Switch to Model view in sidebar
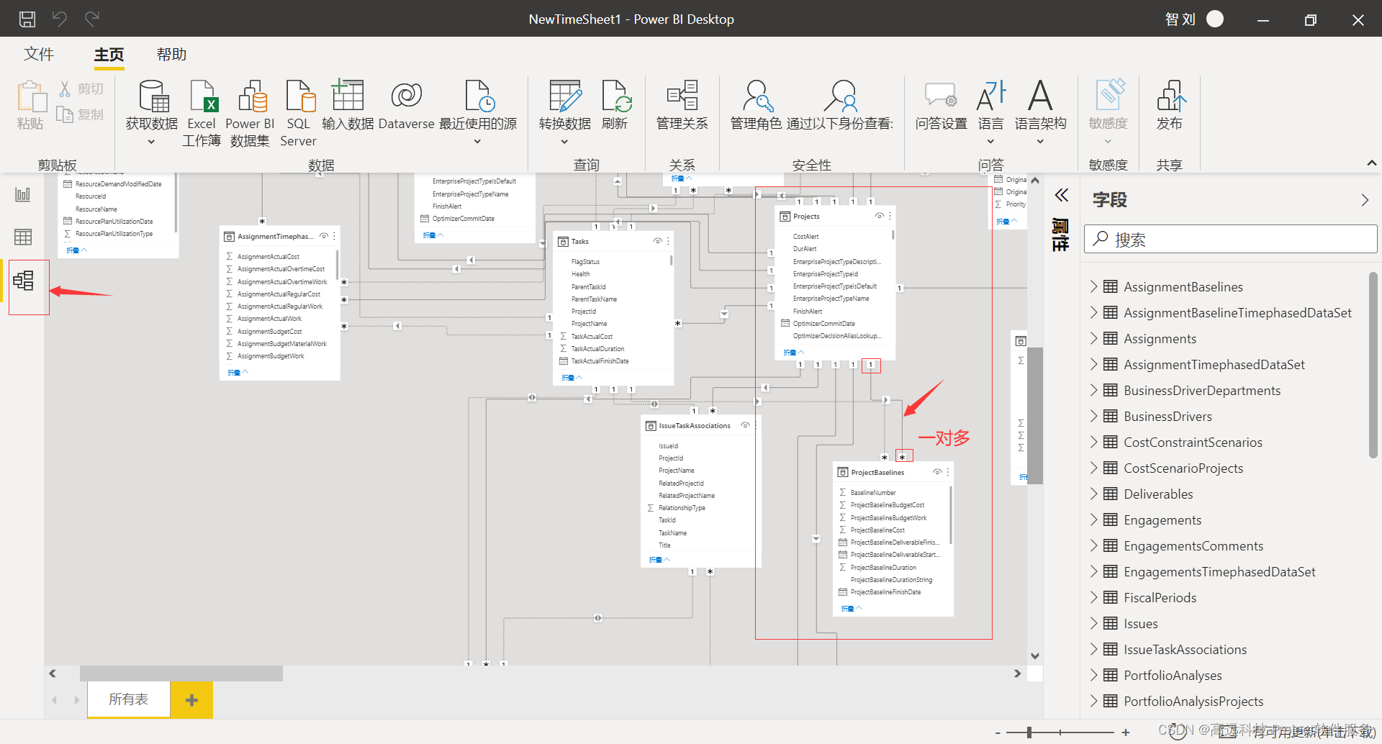 click(x=23, y=281)
